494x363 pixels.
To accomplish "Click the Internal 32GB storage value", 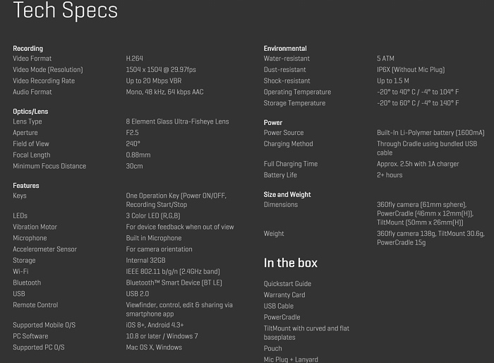I will pos(145,261).
